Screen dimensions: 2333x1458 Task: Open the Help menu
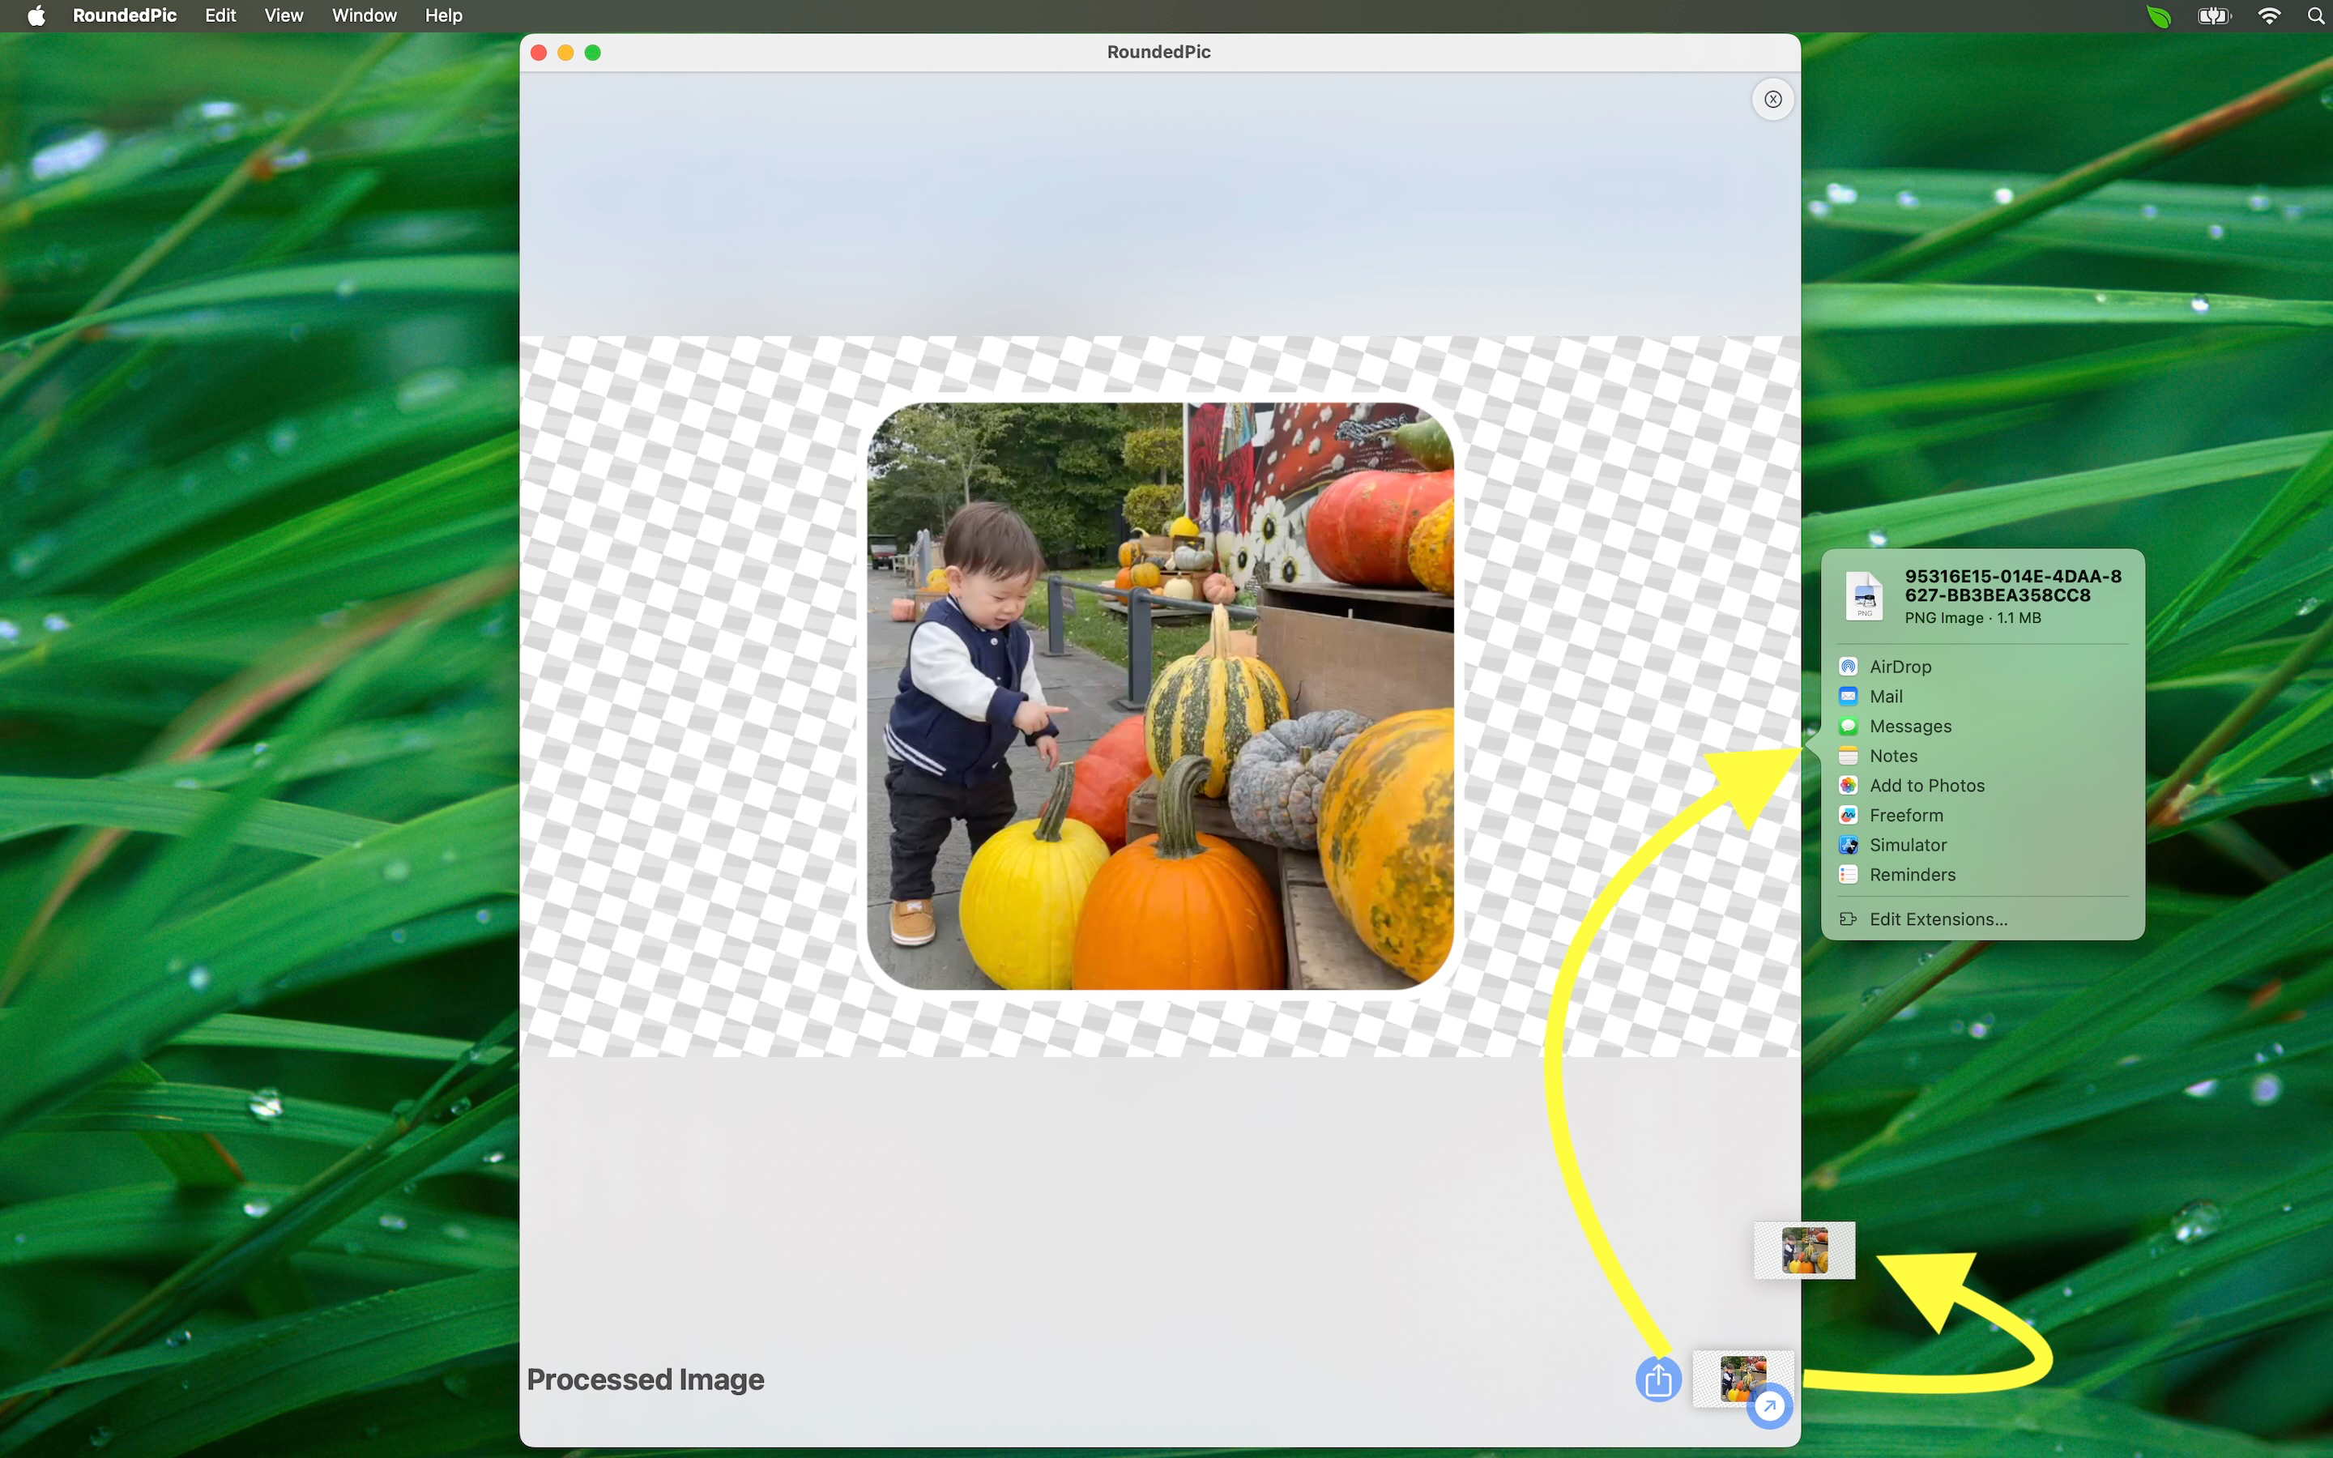tap(443, 15)
